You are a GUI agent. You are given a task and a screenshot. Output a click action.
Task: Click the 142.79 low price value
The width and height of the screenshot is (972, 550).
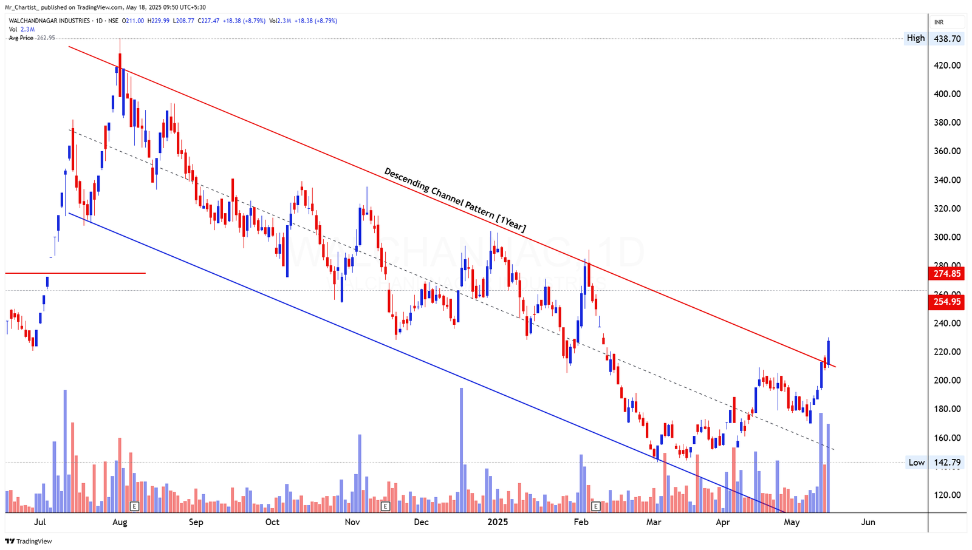[x=947, y=463]
